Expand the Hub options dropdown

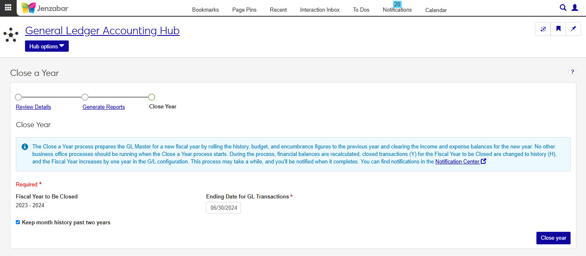47,46
